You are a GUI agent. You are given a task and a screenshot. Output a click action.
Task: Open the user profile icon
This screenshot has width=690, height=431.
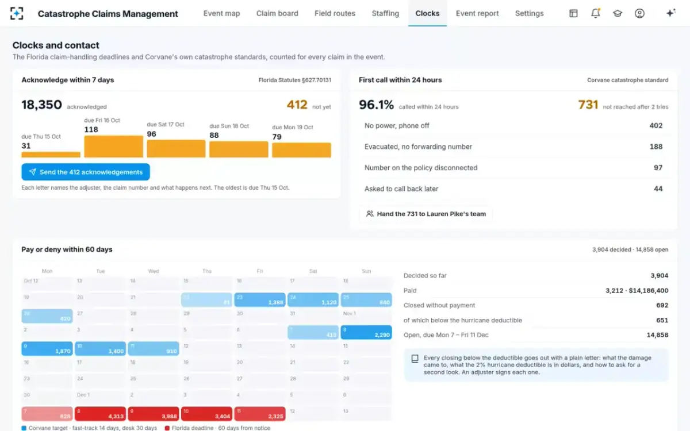tap(639, 13)
